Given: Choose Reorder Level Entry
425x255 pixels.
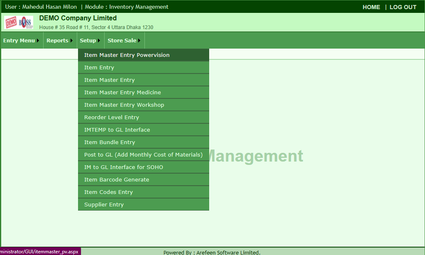Looking at the screenshot, I should tap(143, 118).
